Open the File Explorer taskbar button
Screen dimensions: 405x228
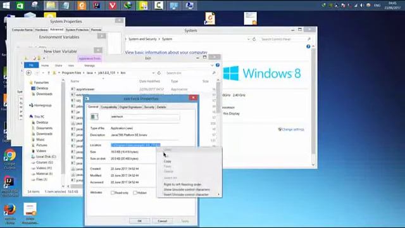click(x=51, y=6)
